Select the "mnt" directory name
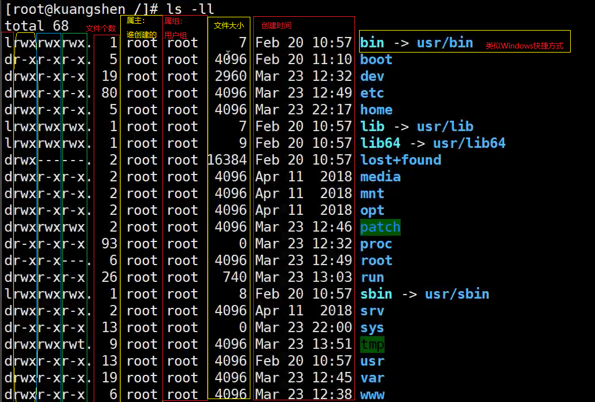 372,193
